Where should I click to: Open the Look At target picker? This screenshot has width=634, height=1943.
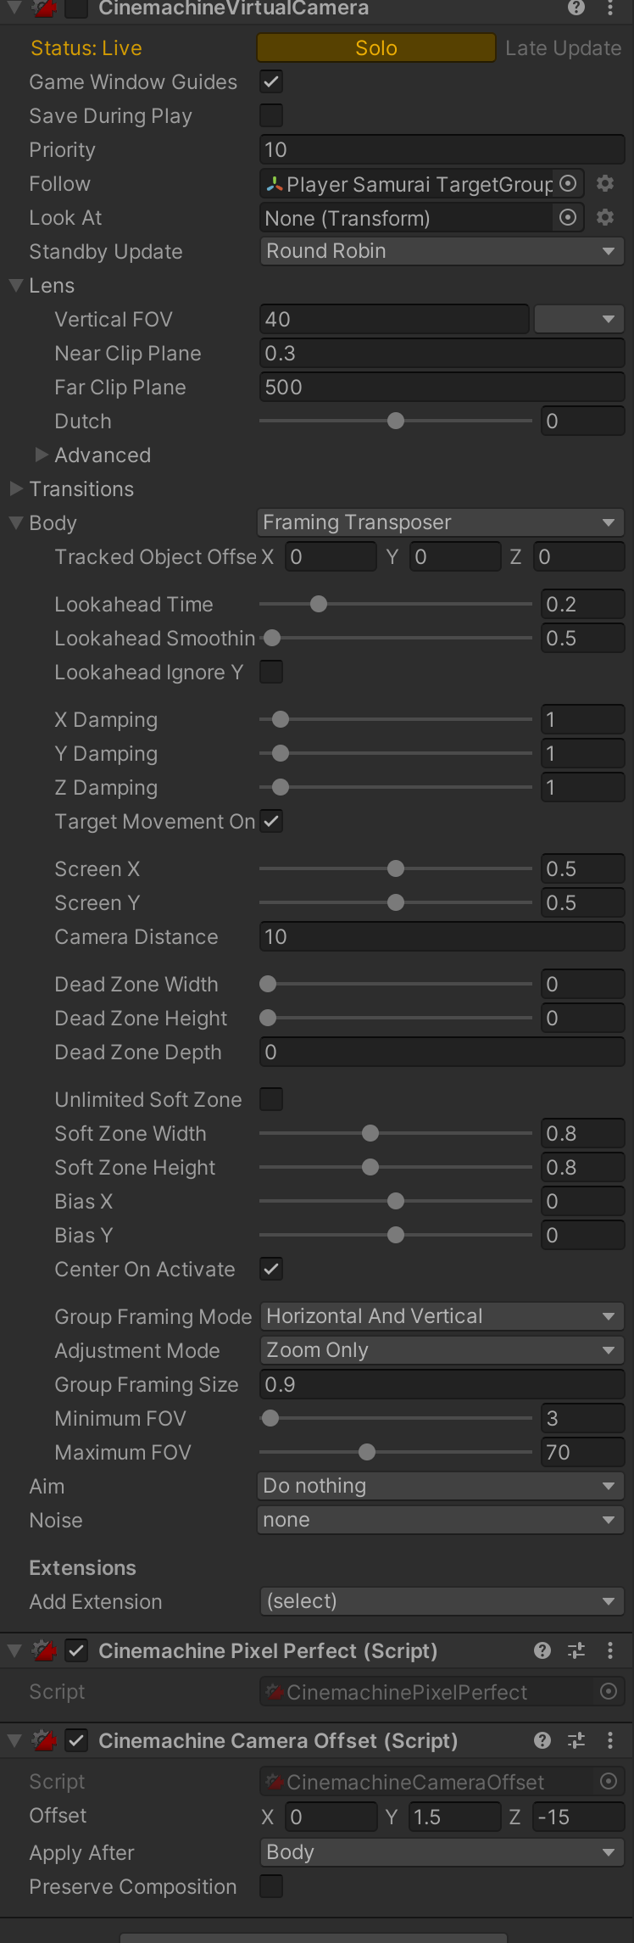tap(569, 217)
